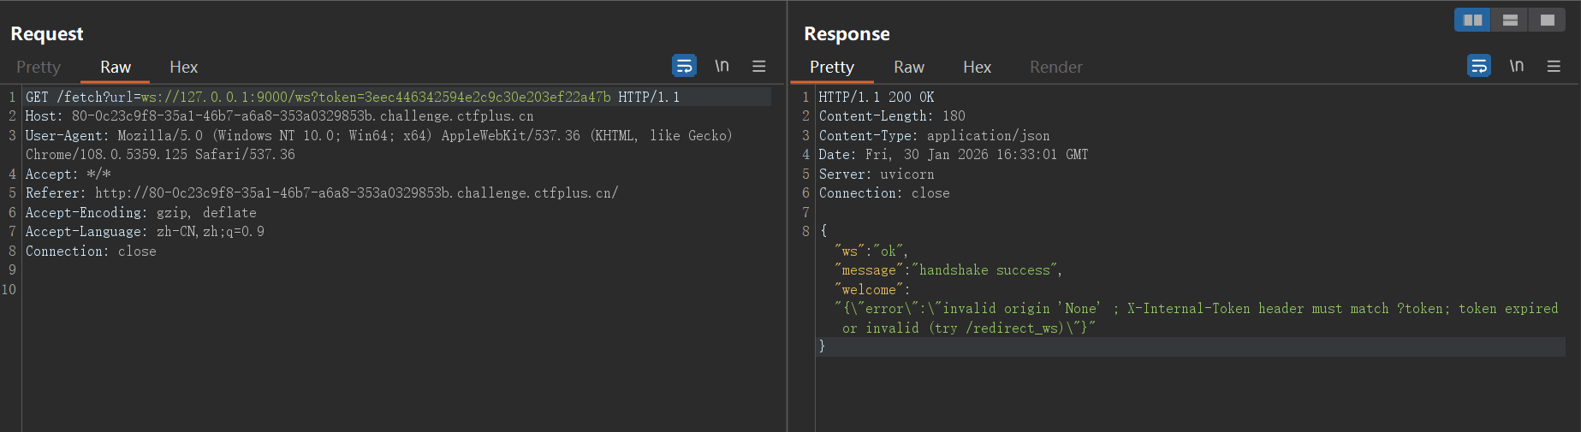This screenshot has height=432, width=1581.
Task: Click the Host header line in request
Action: 279,116
